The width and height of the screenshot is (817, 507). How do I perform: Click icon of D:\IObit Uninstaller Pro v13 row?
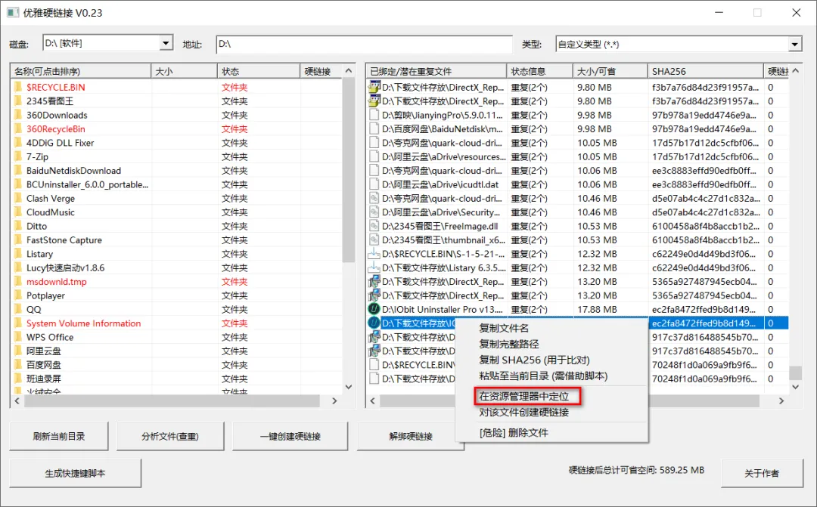(374, 309)
